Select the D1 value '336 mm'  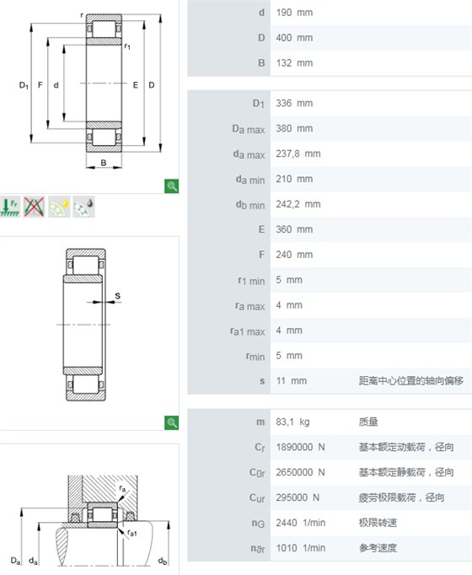(x=294, y=104)
